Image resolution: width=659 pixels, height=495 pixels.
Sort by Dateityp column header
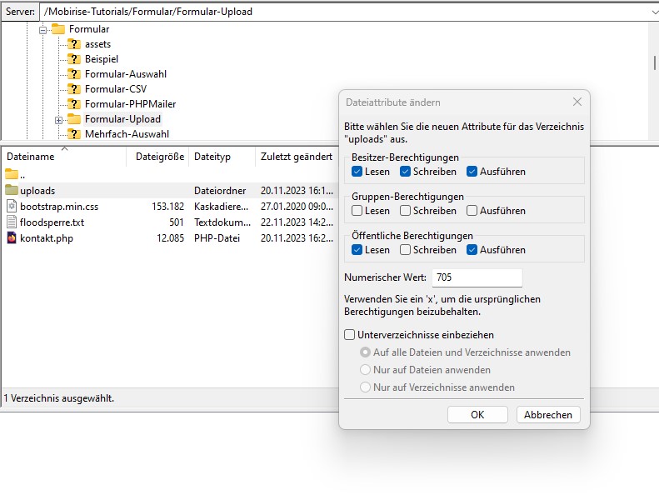pyautogui.click(x=222, y=157)
